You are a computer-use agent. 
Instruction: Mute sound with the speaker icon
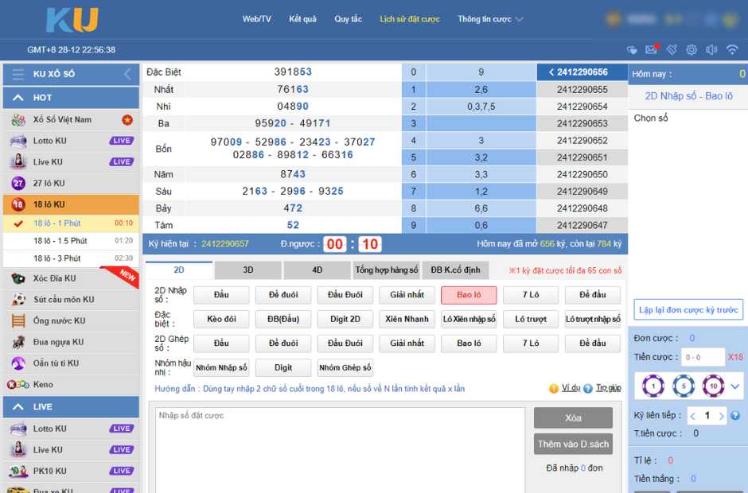[x=711, y=49]
